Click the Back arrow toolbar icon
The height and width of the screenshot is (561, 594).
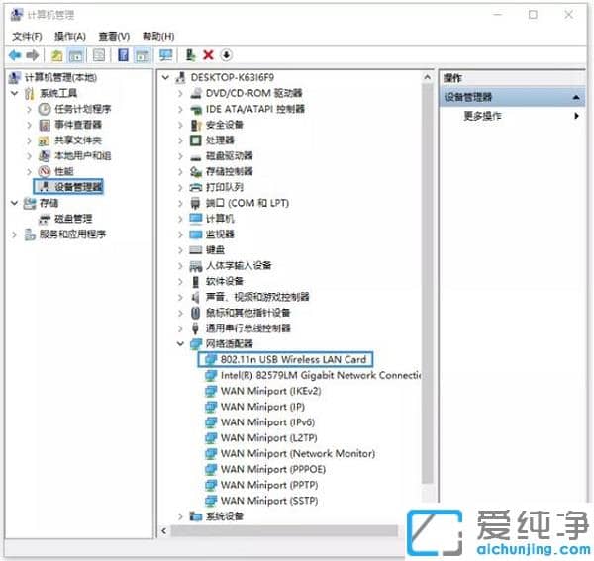tap(15, 55)
